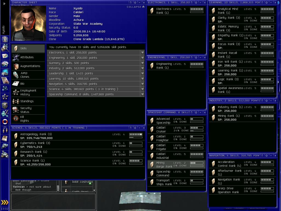Open the Kill Rights label
281x211 pixels.
(x=24, y=119)
